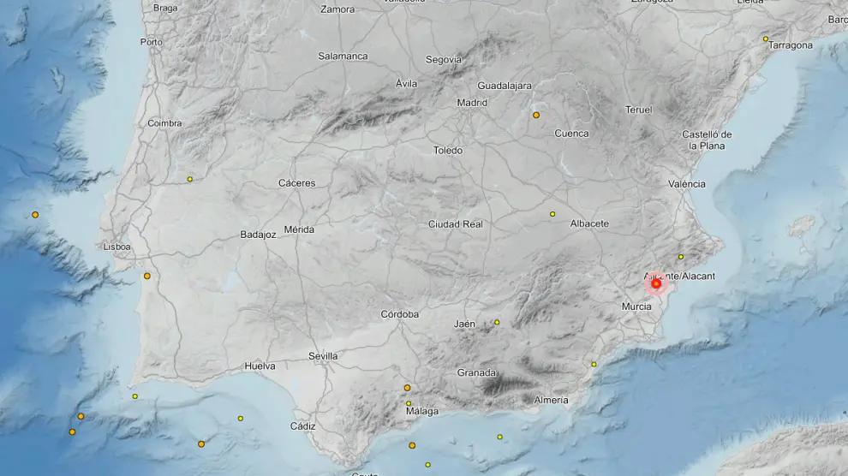Select orange marker between Guadalajara and Cuenca
848x476 pixels.
tap(536, 115)
